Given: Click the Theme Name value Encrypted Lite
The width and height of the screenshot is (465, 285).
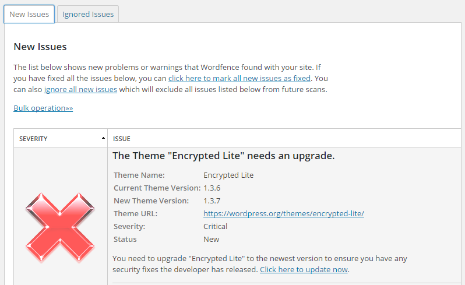Looking at the screenshot, I should coord(228,175).
